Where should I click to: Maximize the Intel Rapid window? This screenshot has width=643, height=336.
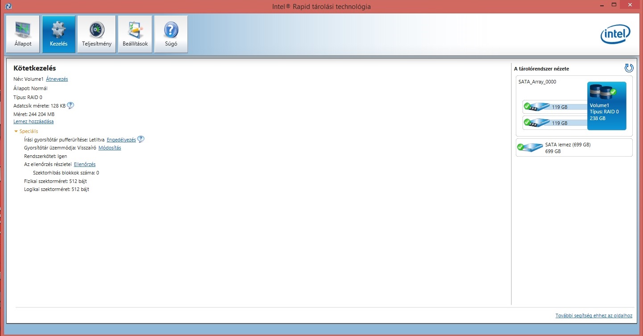pos(614,5)
